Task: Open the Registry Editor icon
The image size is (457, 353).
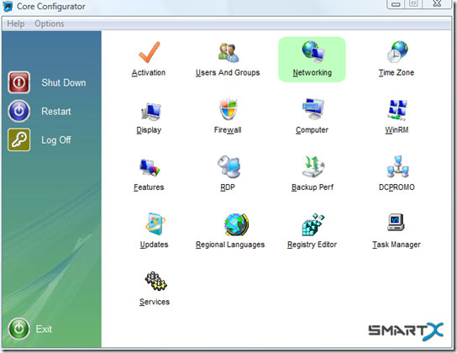Action: point(313,224)
